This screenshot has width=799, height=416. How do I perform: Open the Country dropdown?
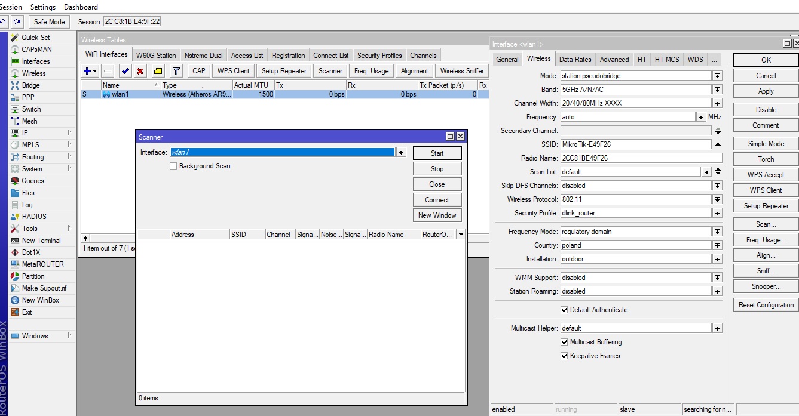(717, 245)
